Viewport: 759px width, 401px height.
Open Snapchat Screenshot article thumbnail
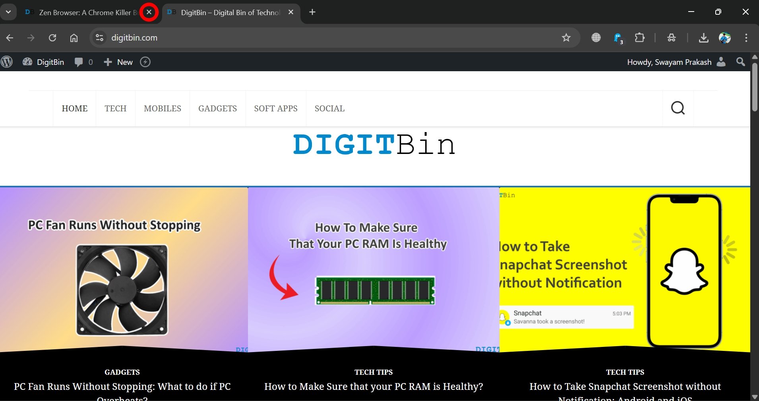tap(625, 270)
